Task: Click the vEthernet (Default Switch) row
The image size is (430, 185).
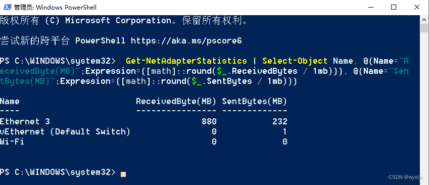Action: 144,131
